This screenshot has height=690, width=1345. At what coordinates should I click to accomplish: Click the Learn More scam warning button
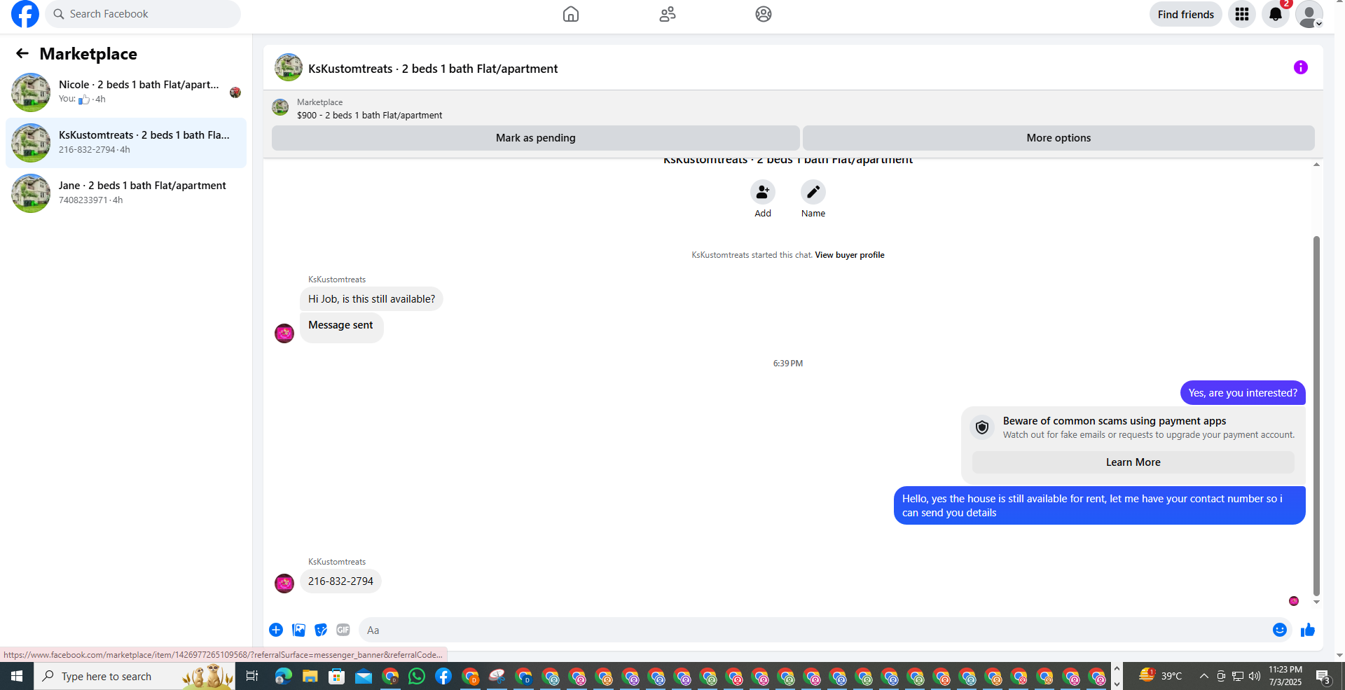pyautogui.click(x=1133, y=462)
